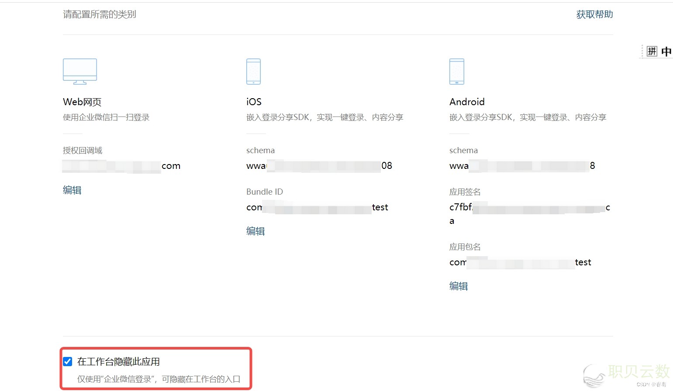The height and width of the screenshot is (391, 673).
Task: Click the Android schema value ending 8
Action: pos(522,166)
